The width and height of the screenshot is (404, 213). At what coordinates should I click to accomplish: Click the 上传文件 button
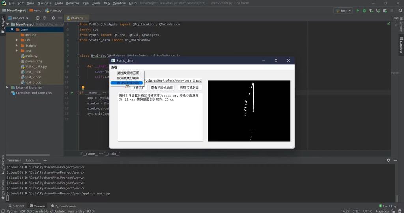coord(138,88)
